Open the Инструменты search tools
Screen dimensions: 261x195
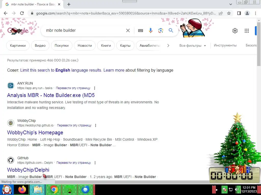coord(225,45)
